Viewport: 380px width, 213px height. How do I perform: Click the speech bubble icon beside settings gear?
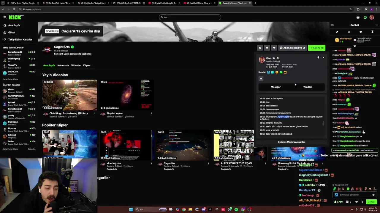point(357,202)
